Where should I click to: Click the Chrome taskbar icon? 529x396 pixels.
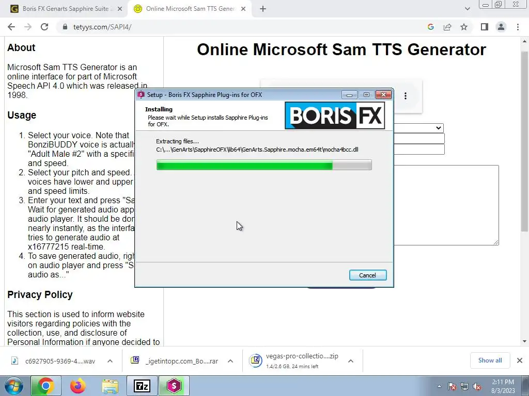coord(46,386)
